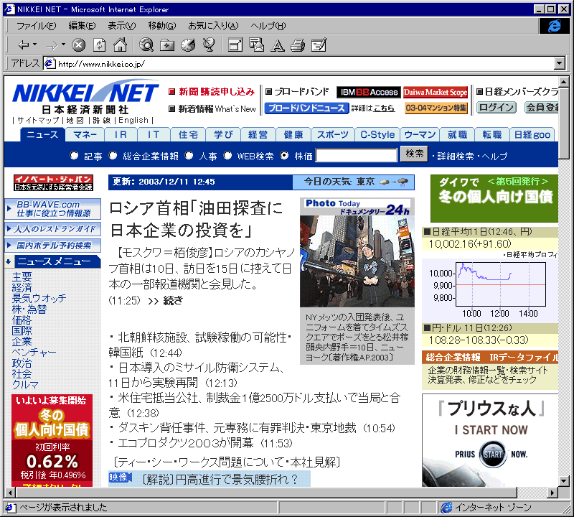Screen dimensions: 574x517
Task: Select the 記事 radio button
Action: [75, 156]
